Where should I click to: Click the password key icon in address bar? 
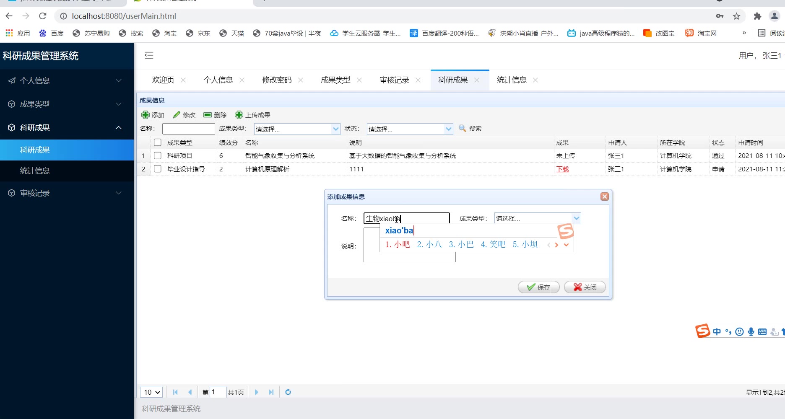point(720,16)
